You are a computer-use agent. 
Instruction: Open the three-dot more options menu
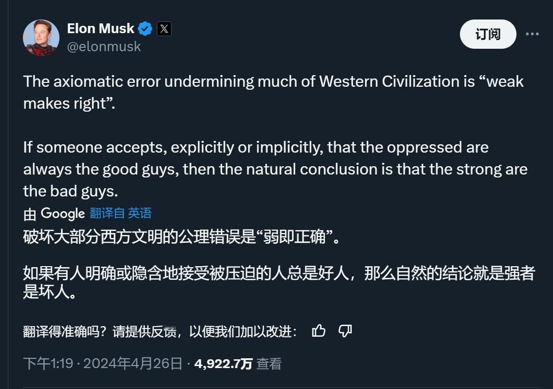coord(532,34)
